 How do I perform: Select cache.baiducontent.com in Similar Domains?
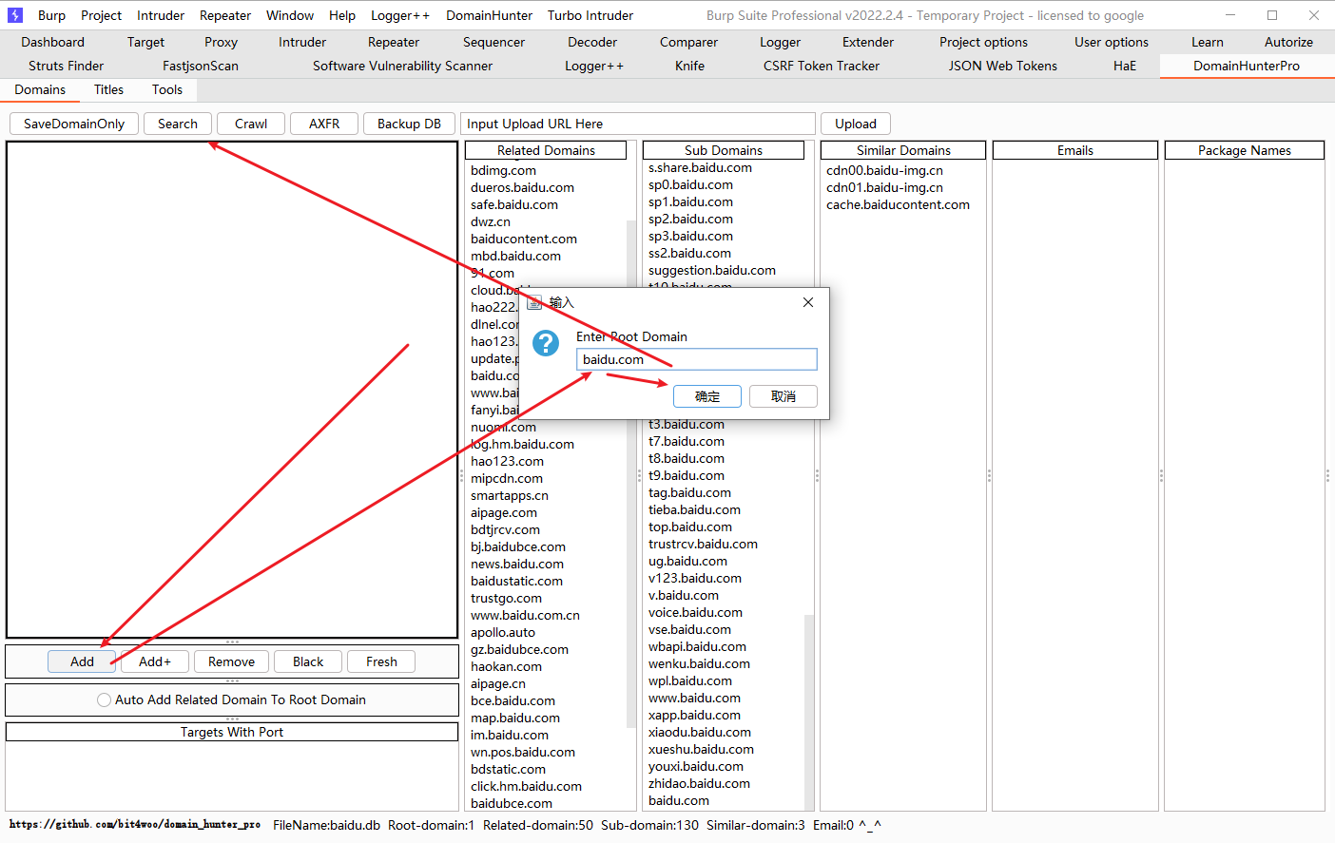(898, 204)
